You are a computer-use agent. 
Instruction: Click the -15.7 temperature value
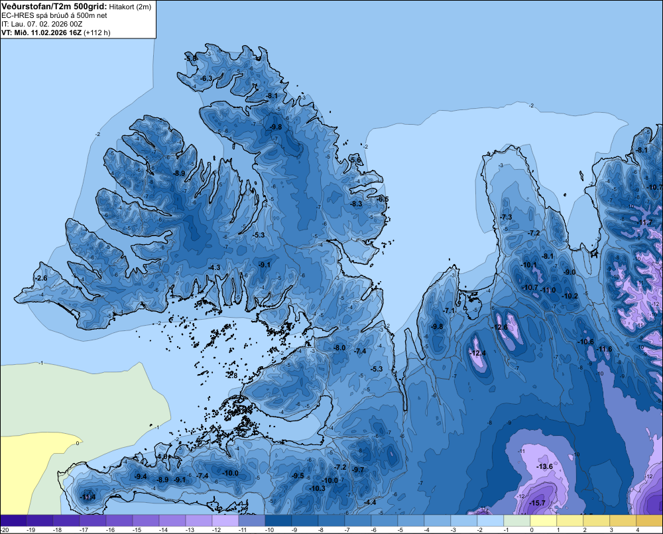click(x=538, y=503)
